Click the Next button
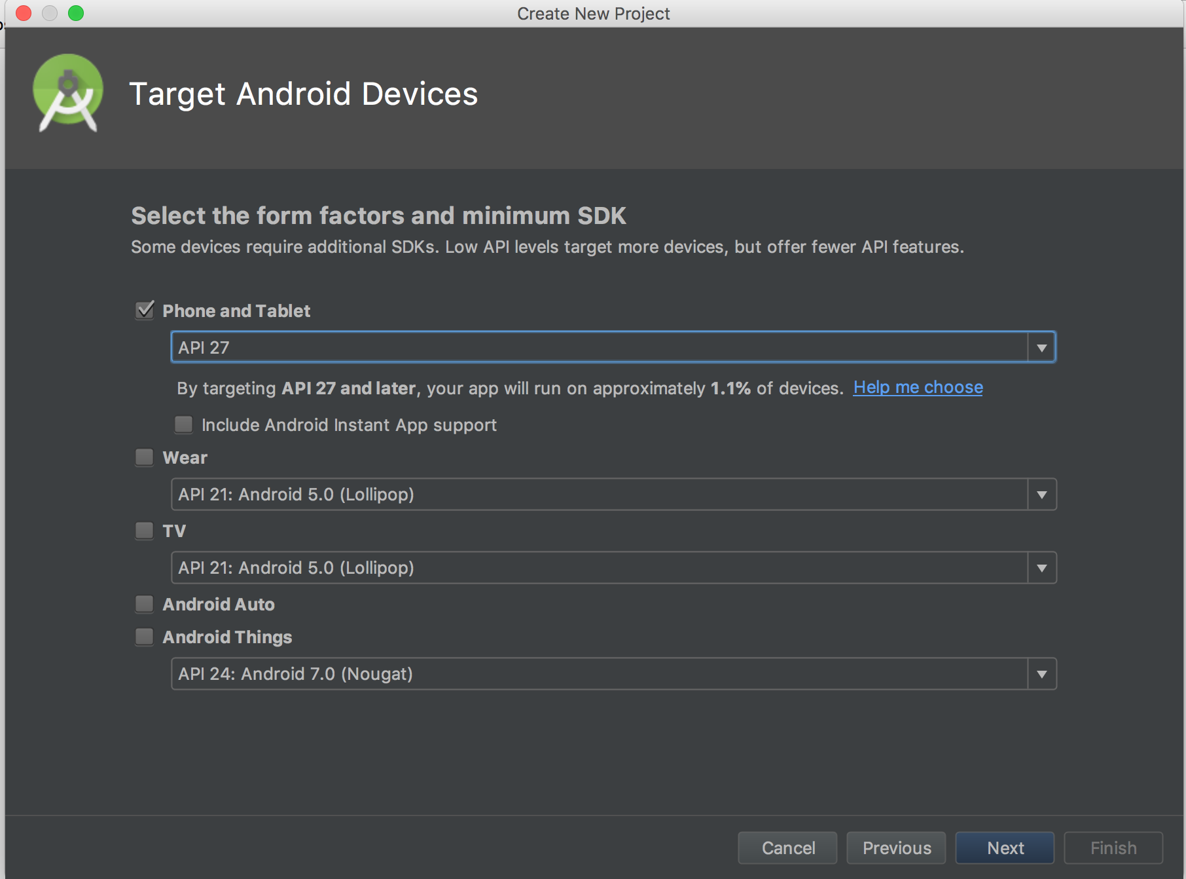1186x879 pixels. coord(1004,848)
